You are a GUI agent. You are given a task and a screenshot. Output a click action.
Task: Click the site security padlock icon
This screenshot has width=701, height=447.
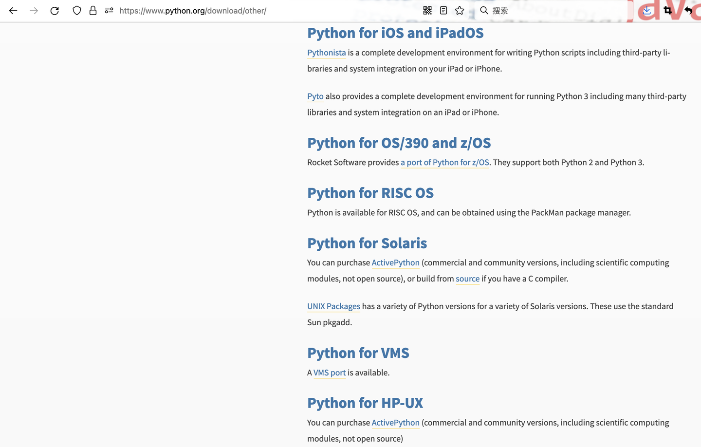tap(93, 11)
